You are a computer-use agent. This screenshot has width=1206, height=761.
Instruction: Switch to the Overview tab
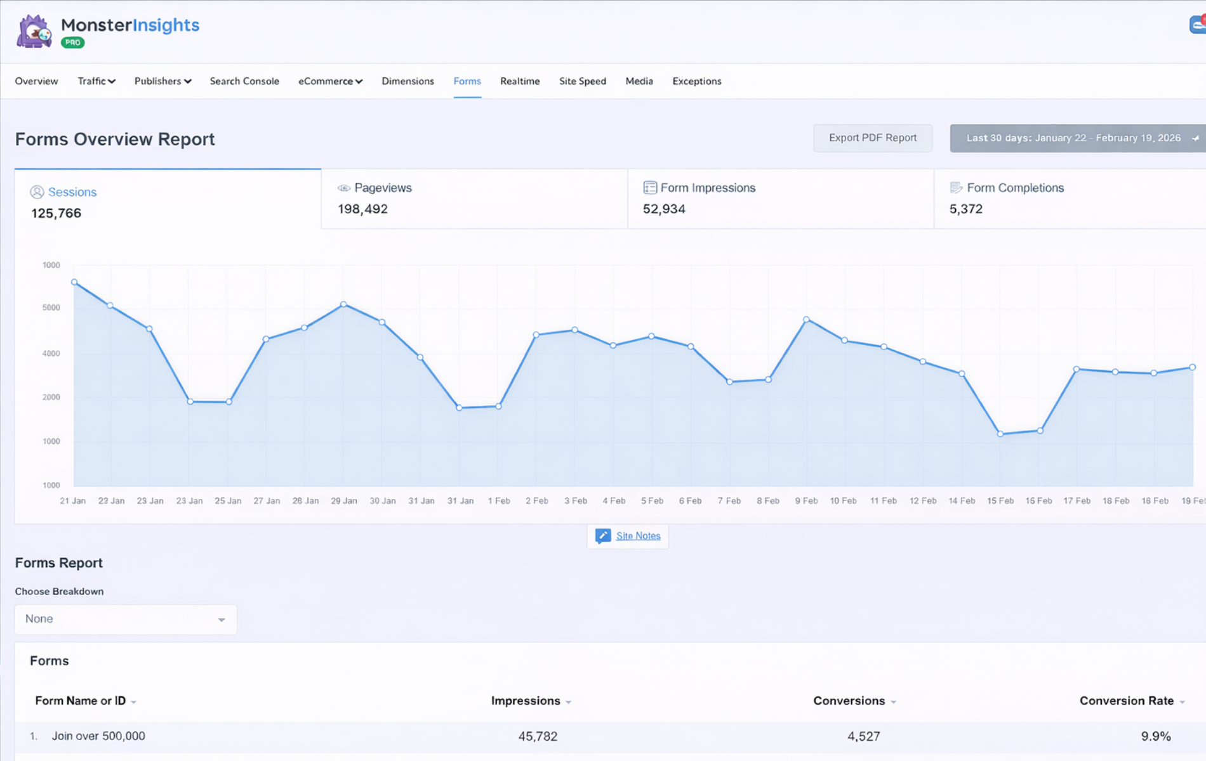pos(36,81)
